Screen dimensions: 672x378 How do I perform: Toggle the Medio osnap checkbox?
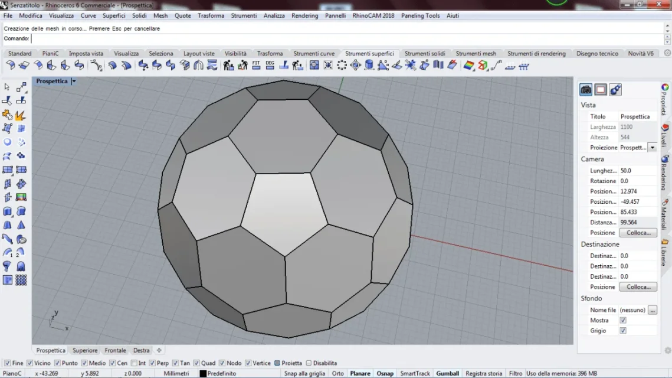(x=84, y=363)
